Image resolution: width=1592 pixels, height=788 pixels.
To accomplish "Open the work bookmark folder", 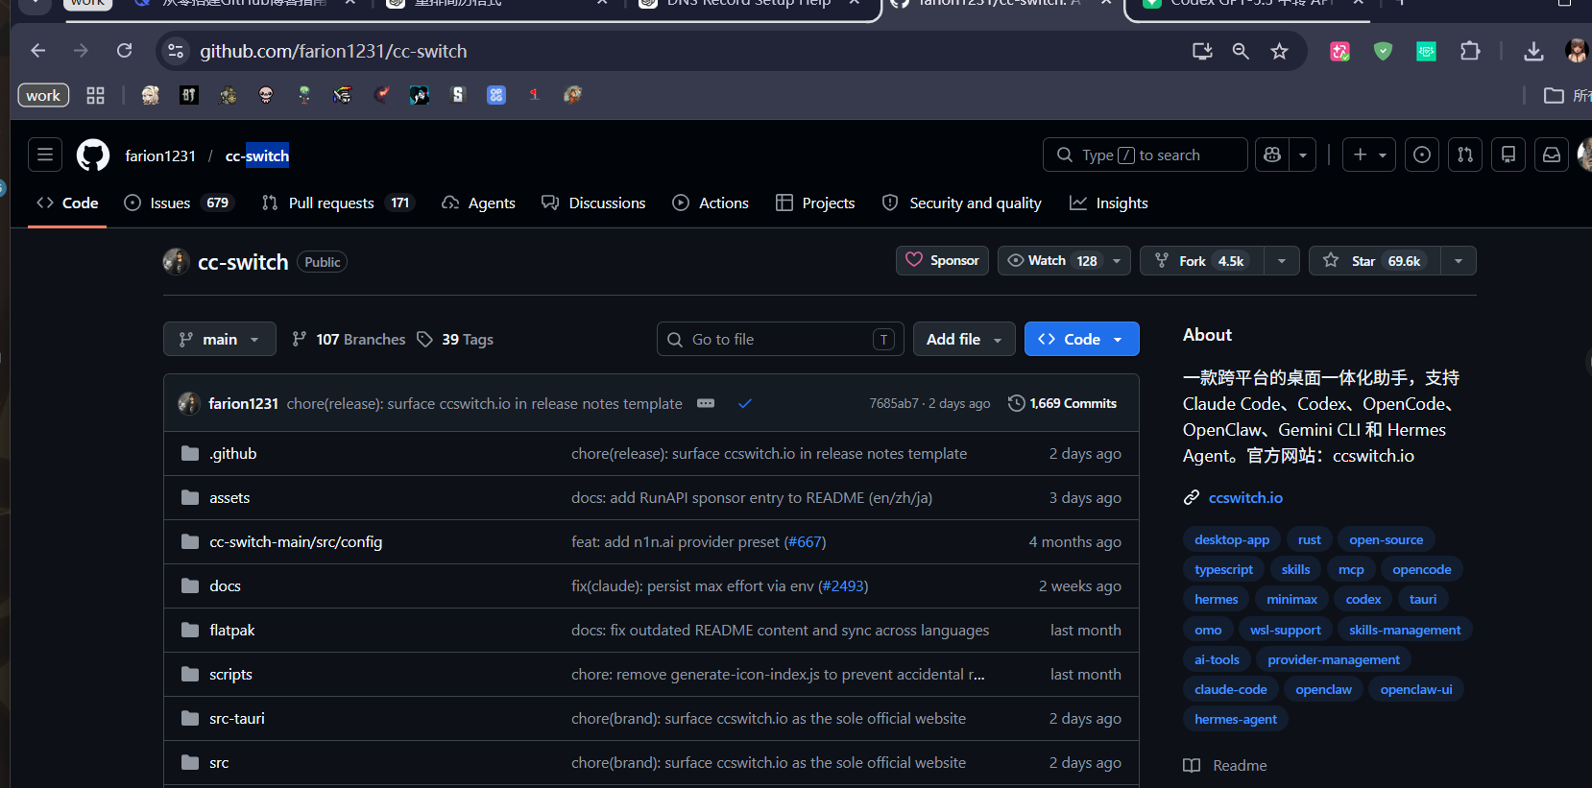I will 43,95.
